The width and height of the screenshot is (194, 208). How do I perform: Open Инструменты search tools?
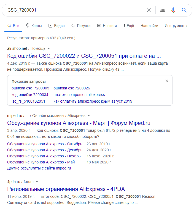(x=176, y=26)
